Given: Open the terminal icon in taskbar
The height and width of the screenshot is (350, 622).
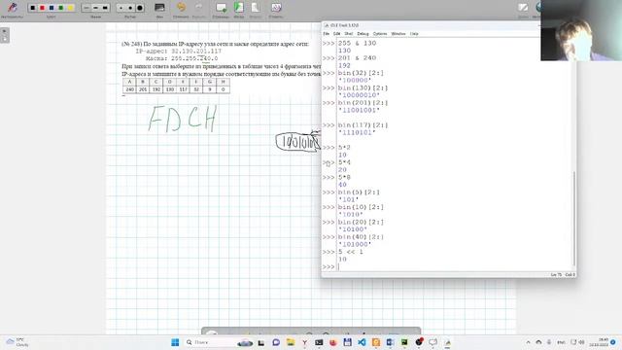Looking at the screenshot, I should (x=319, y=342).
